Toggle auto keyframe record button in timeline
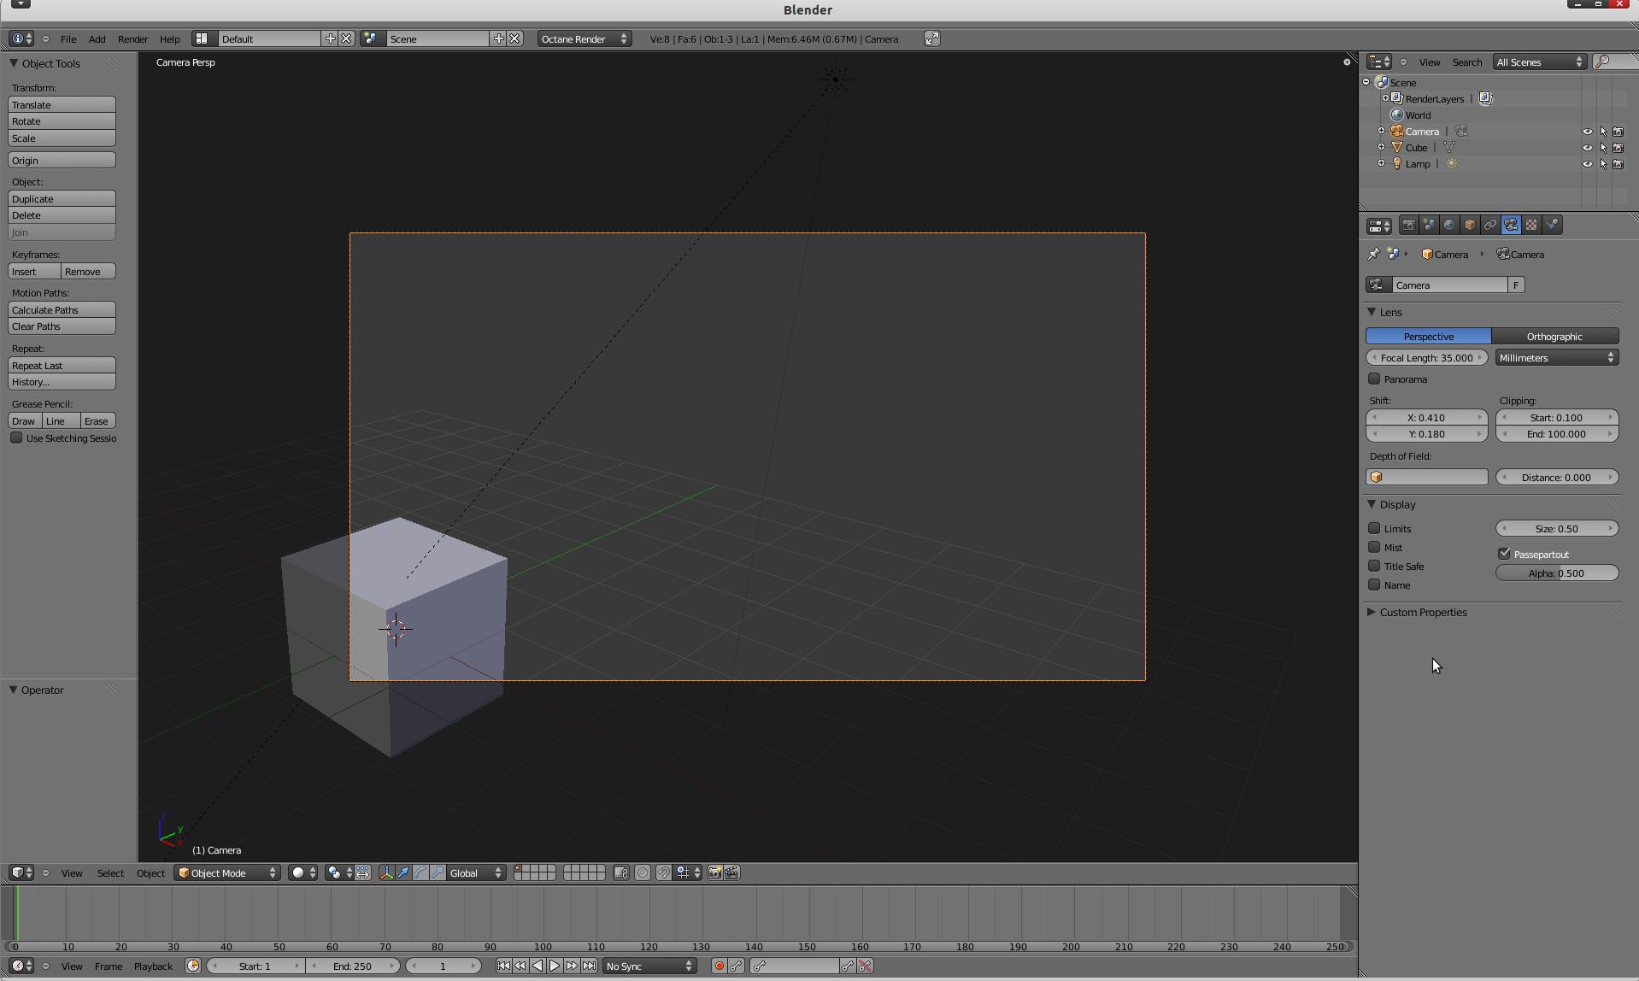Image resolution: width=1639 pixels, height=981 pixels. 719,966
